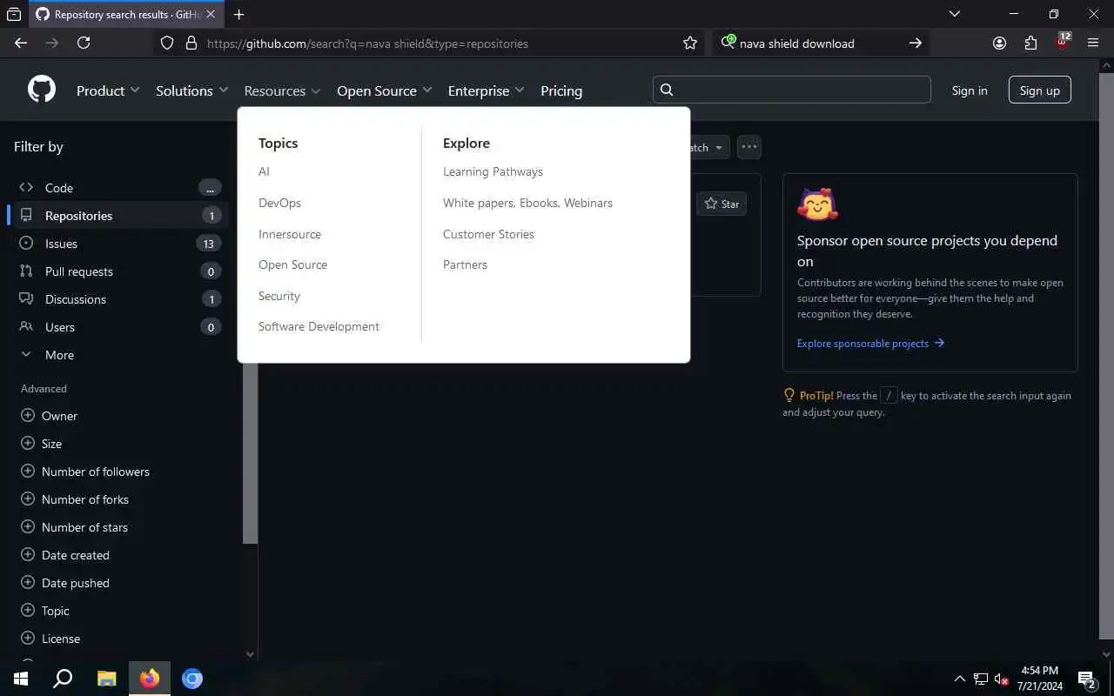Add Date created filter
The height and width of the screenshot is (696, 1114).
coord(65,555)
